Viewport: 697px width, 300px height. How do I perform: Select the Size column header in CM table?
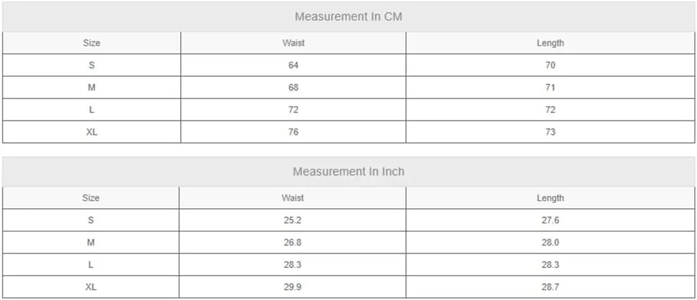click(92, 43)
